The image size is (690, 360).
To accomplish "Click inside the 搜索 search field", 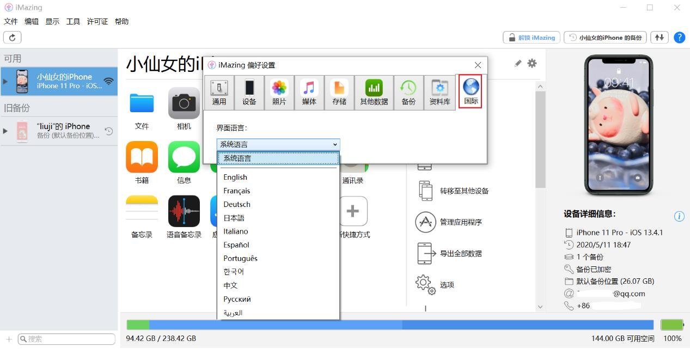I will (x=65, y=339).
